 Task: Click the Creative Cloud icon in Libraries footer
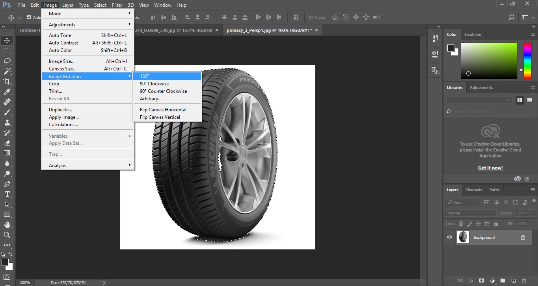tap(518, 179)
